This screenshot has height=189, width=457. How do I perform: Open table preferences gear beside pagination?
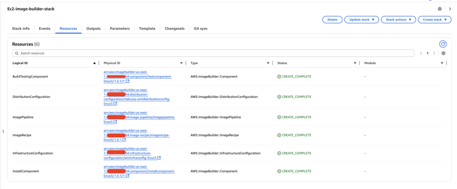point(443,53)
